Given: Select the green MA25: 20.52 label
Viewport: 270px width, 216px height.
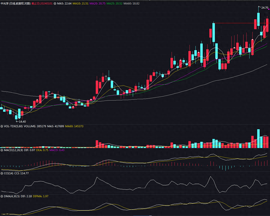Looking at the screenshot, I should pos(114,3).
